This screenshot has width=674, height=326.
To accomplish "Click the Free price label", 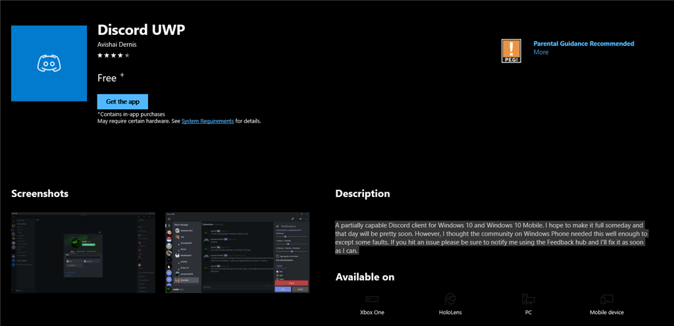I will [107, 78].
